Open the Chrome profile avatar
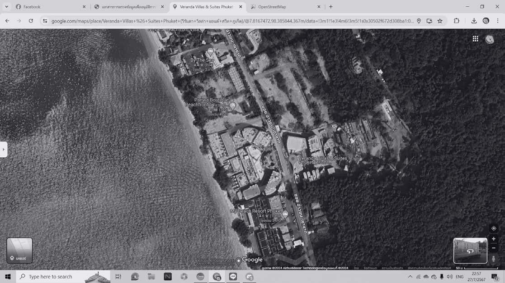505x283 pixels. tap(486, 21)
